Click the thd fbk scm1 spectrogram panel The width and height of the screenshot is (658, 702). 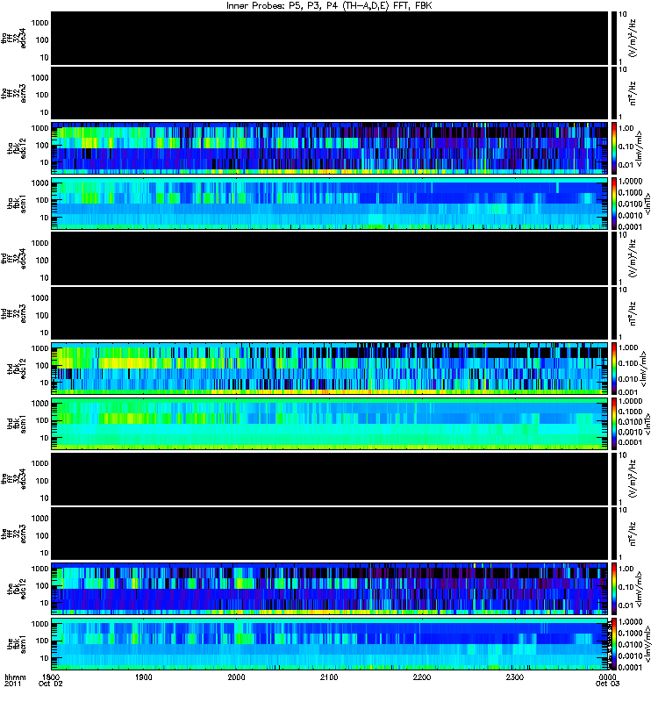point(330,424)
